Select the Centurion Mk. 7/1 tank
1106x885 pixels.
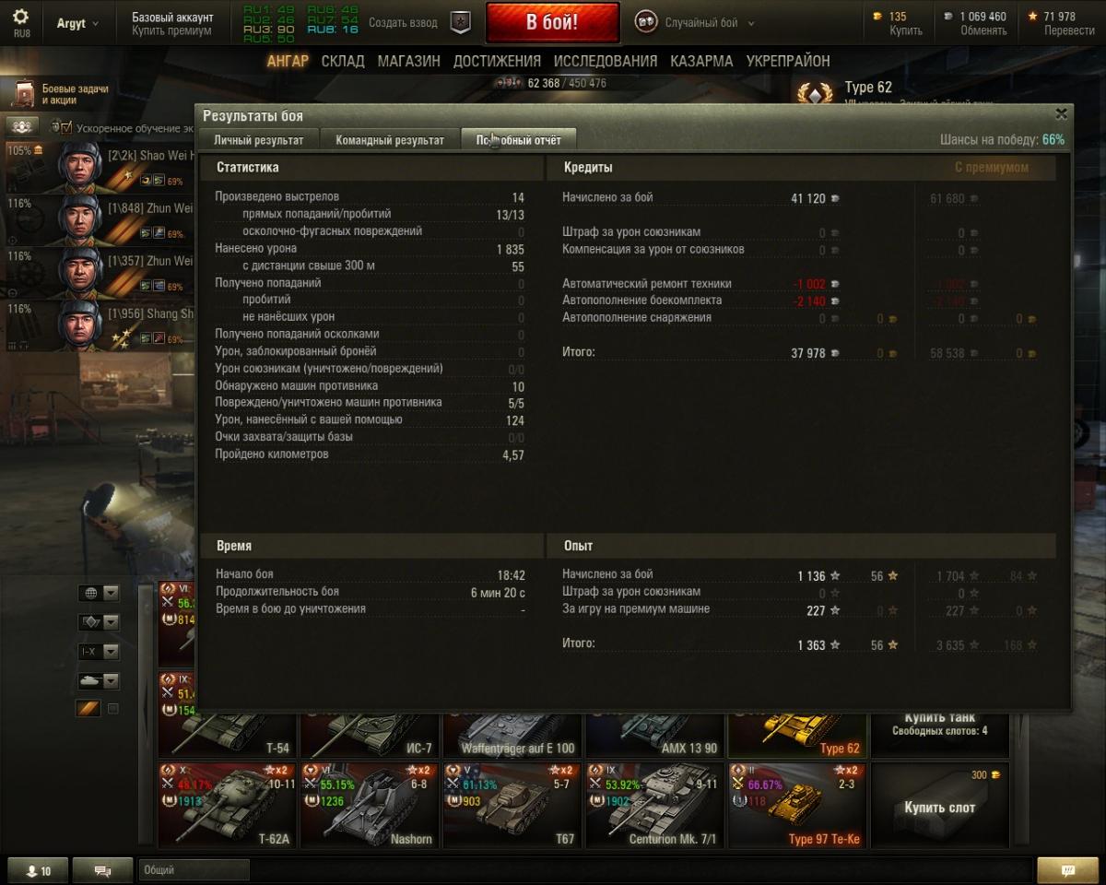click(655, 805)
